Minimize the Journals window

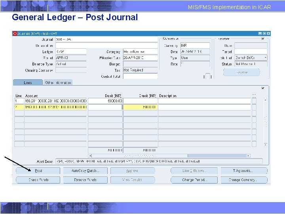[x=260, y=33]
